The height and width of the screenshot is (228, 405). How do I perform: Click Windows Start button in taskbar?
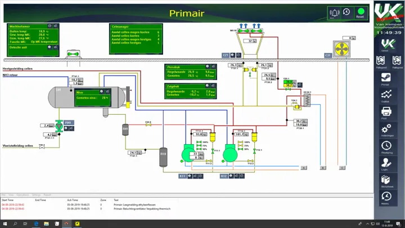(x=4, y=223)
